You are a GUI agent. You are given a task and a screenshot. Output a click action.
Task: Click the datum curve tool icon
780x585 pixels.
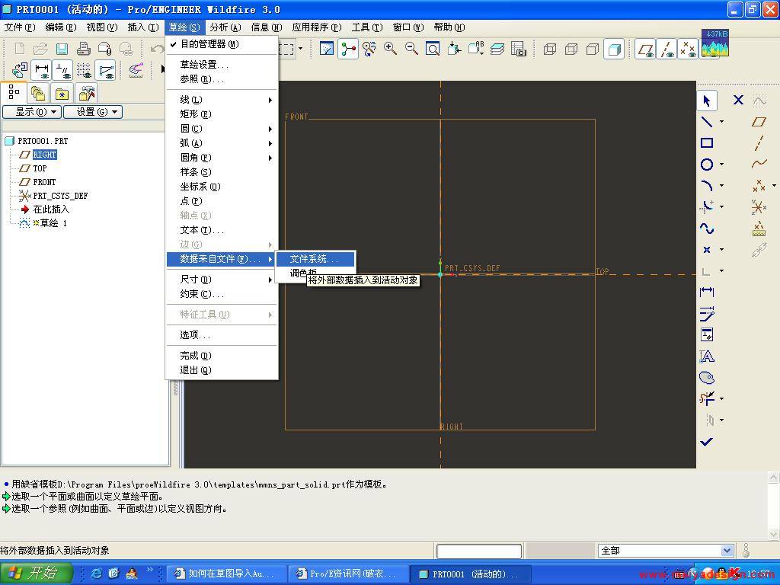pyautogui.click(x=759, y=165)
